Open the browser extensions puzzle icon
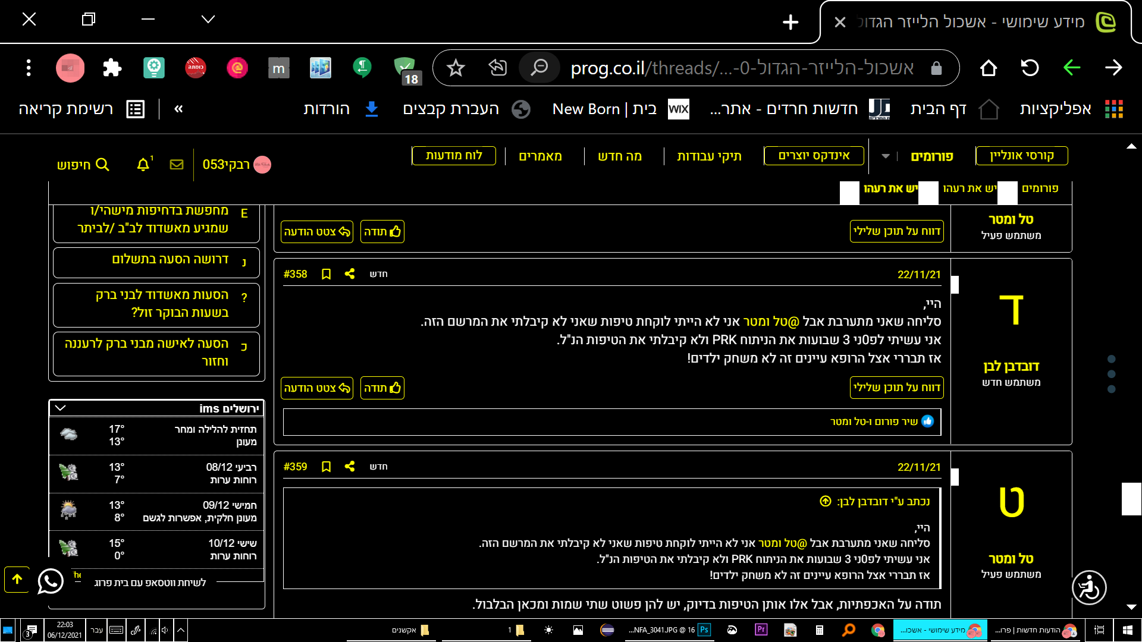1142x642 pixels. [x=112, y=68]
